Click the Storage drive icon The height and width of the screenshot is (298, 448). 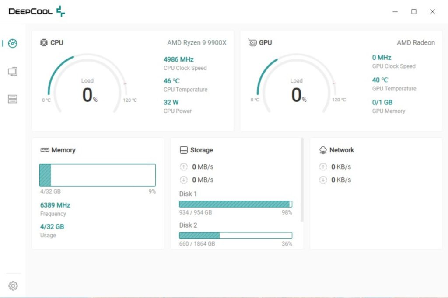point(183,150)
